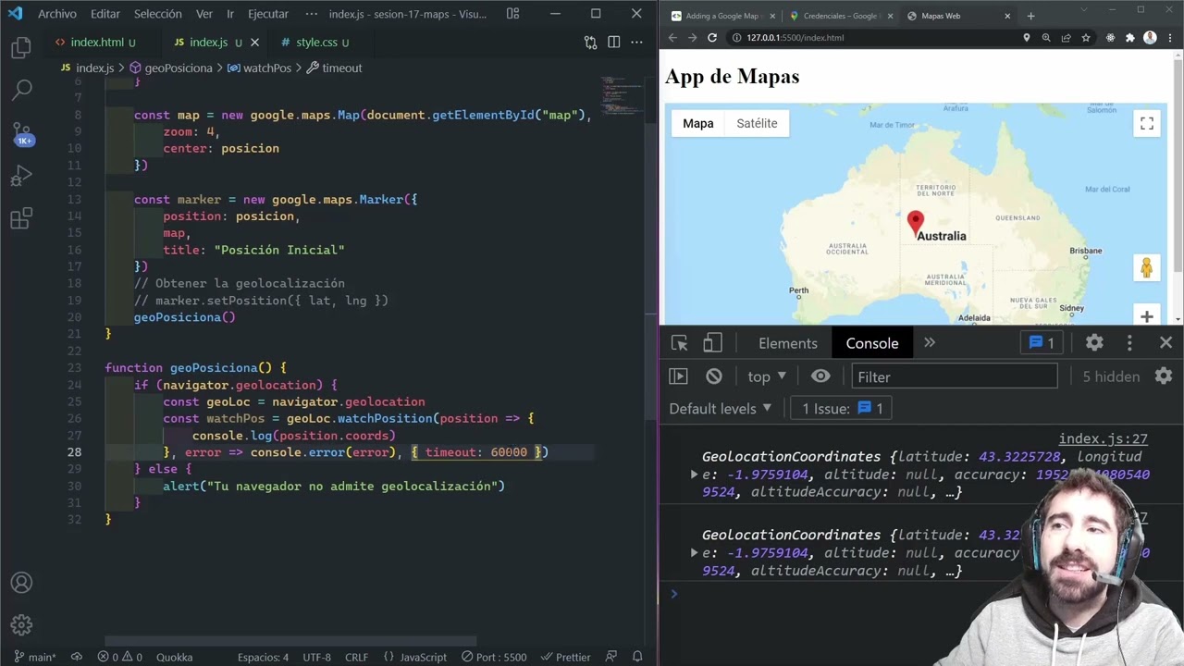Switch to the index.html editor tab
Screen dimensions: 1184x666
(x=96, y=43)
